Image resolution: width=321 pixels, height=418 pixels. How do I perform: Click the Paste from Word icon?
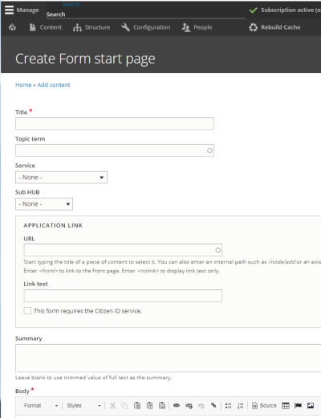tap(162, 406)
